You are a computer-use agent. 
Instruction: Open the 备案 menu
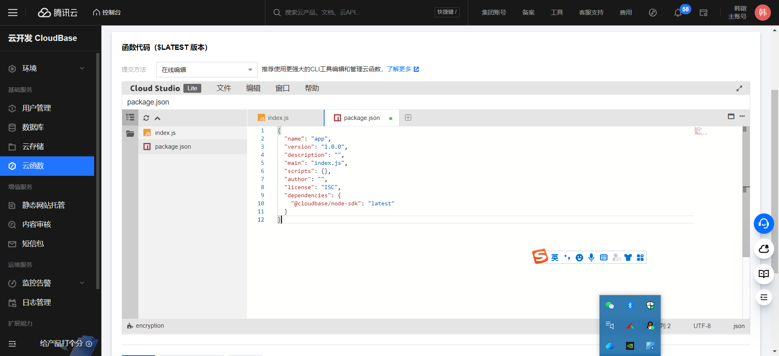[x=528, y=13]
